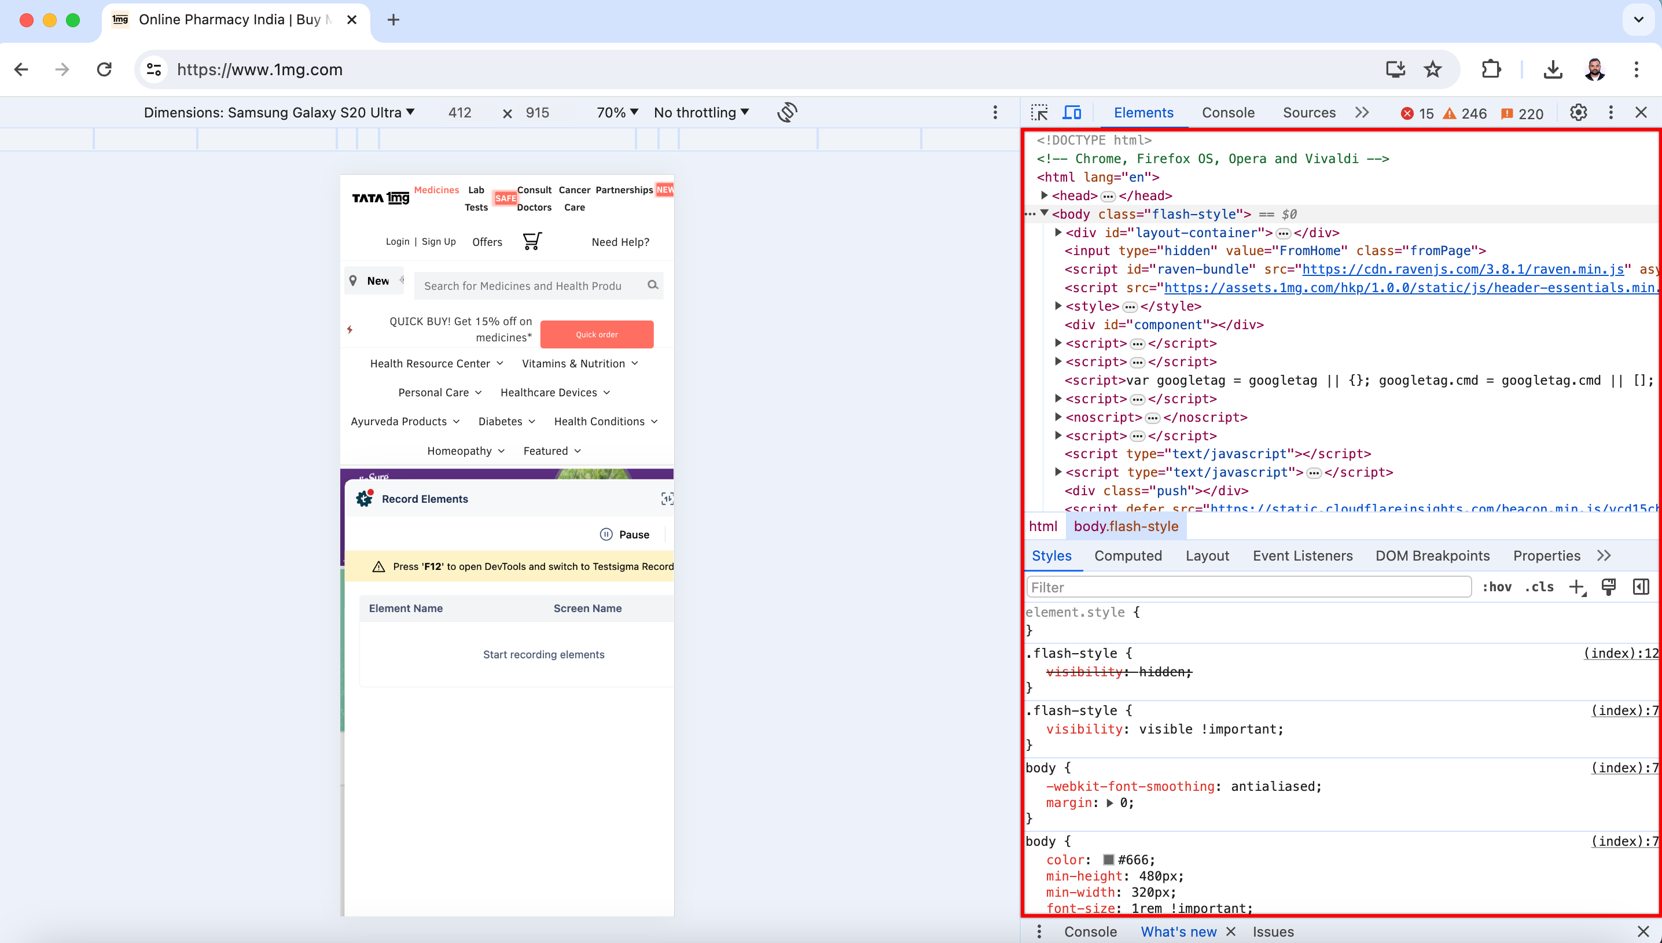Toggle the :hov element state panel

coord(1497,587)
